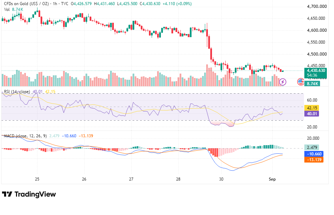The width and height of the screenshot is (334, 215).
Task: Click the Sep date marker on time axis
Action: 272,179
